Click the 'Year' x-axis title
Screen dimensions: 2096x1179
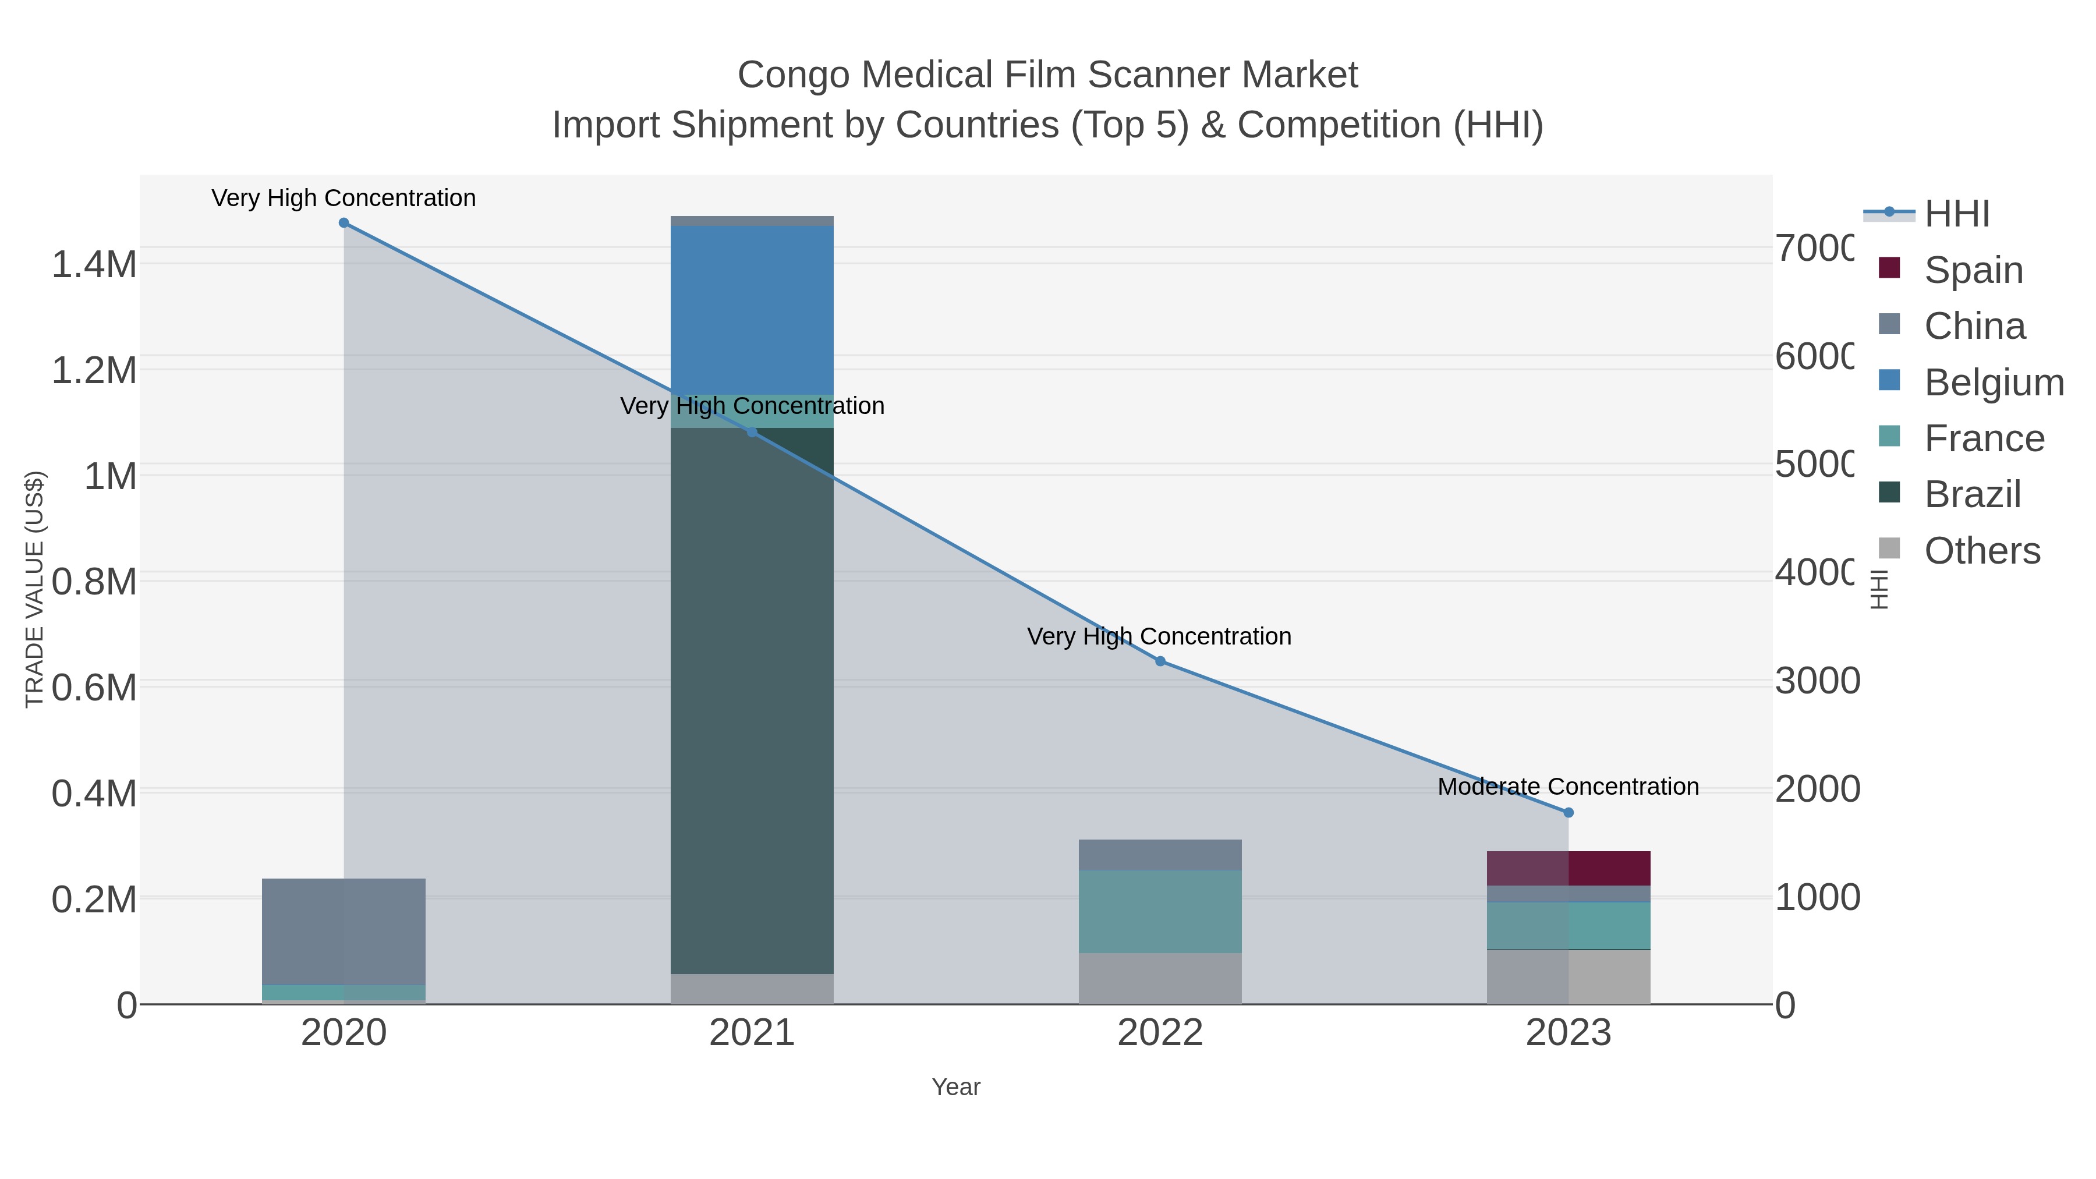pyautogui.click(x=956, y=1087)
